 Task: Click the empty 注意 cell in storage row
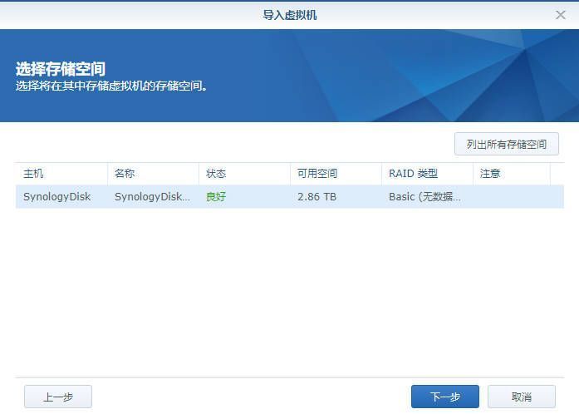click(511, 197)
